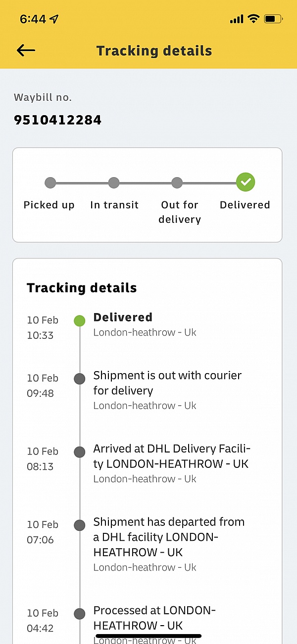
Task: Tap the battery icon in status bar
Action: (x=273, y=19)
